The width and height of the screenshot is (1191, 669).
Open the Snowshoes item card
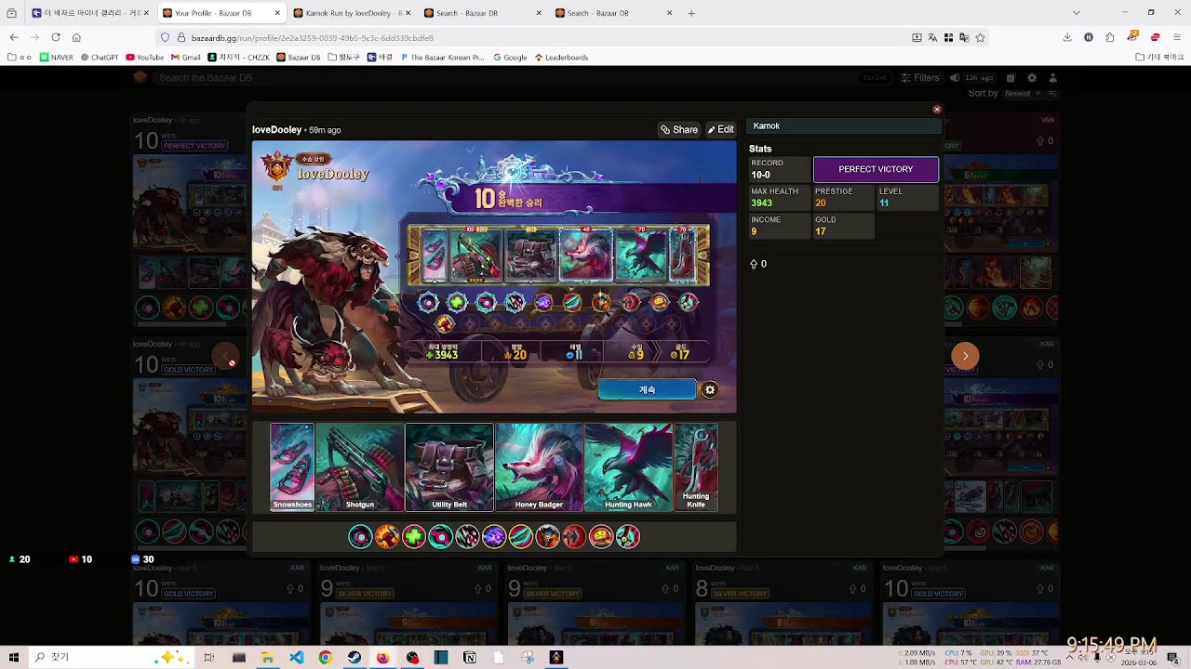[x=292, y=467]
